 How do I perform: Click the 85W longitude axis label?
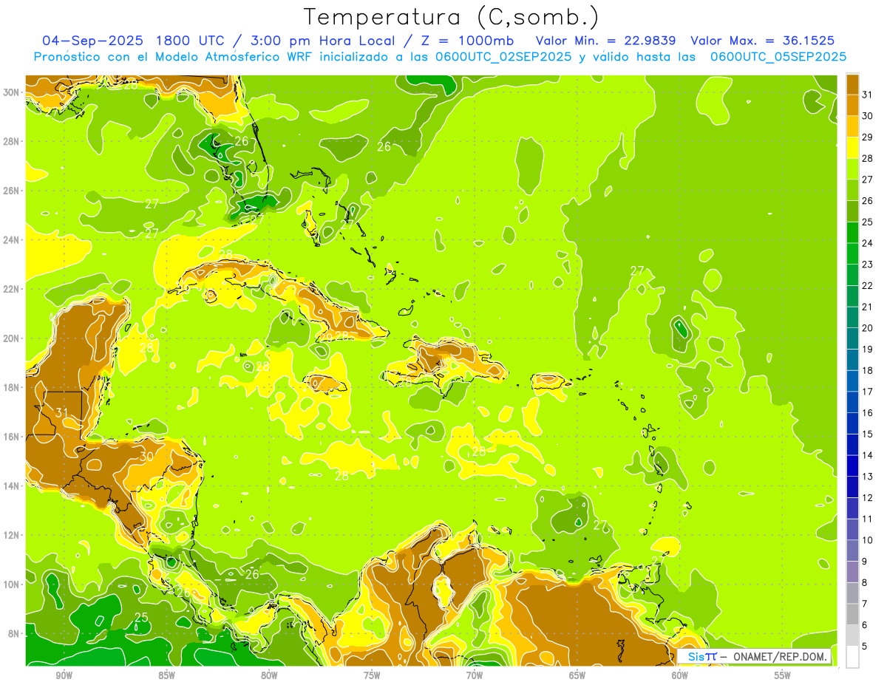pos(166,675)
